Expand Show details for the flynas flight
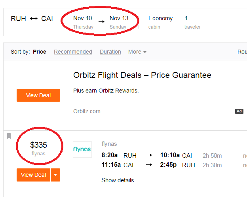This screenshot has width=247, height=197. point(118,180)
